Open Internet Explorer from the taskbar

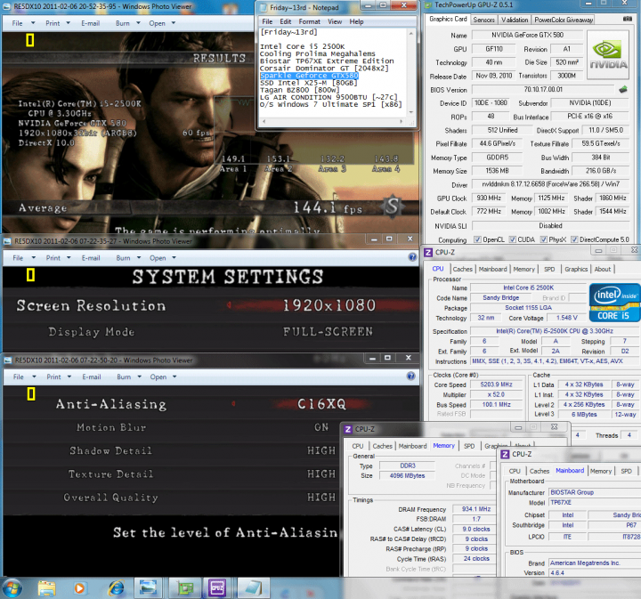(x=116, y=588)
